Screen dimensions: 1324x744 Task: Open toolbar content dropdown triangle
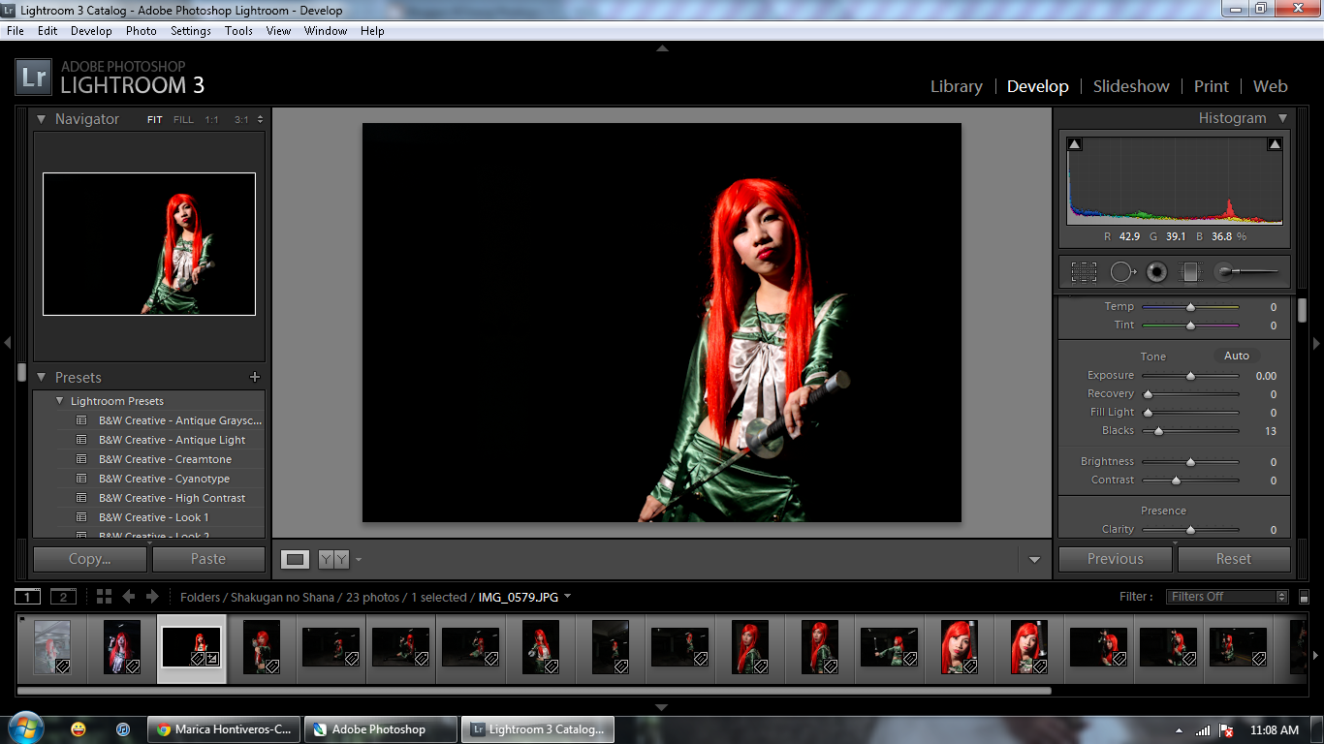[1034, 560]
